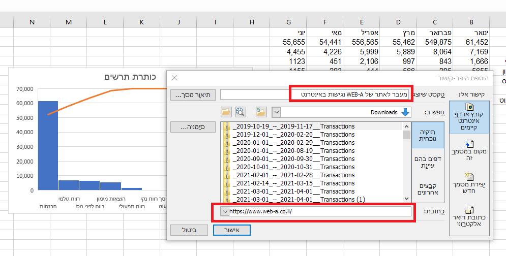Viewport: 506px width, 256px height.
Task: Click cell with value 8,064
Action: coord(435,52)
